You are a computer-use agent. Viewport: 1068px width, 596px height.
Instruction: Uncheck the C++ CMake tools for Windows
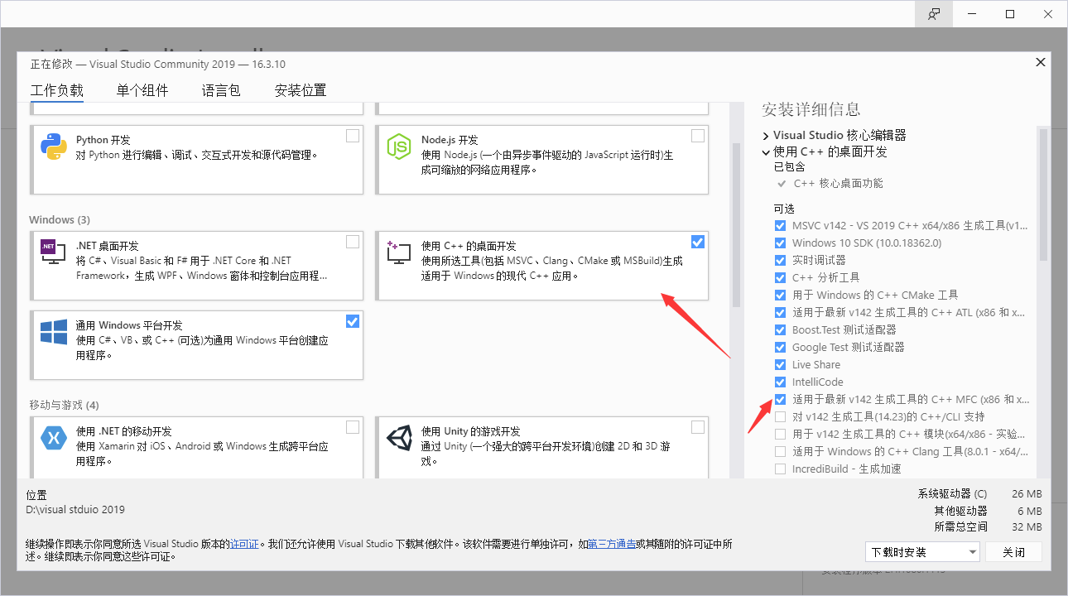pos(780,295)
